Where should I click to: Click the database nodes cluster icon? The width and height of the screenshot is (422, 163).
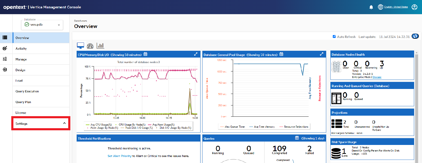click(x=336, y=67)
